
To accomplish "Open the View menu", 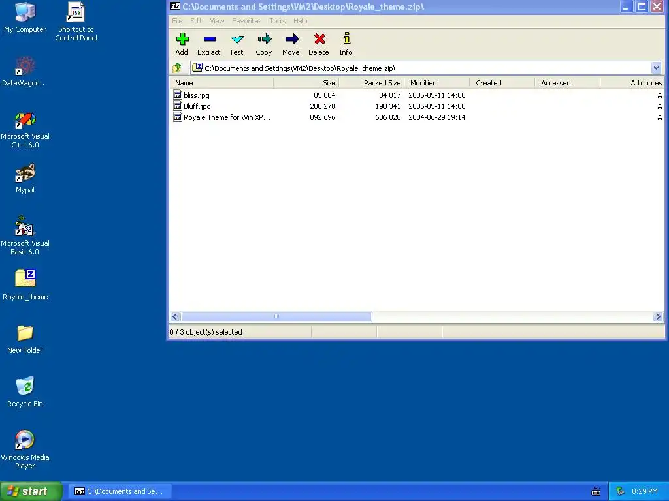I will point(217,21).
